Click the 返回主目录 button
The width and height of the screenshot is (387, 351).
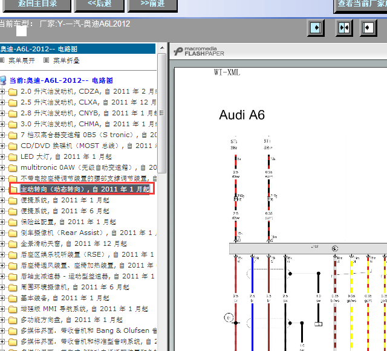click(37, 5)
